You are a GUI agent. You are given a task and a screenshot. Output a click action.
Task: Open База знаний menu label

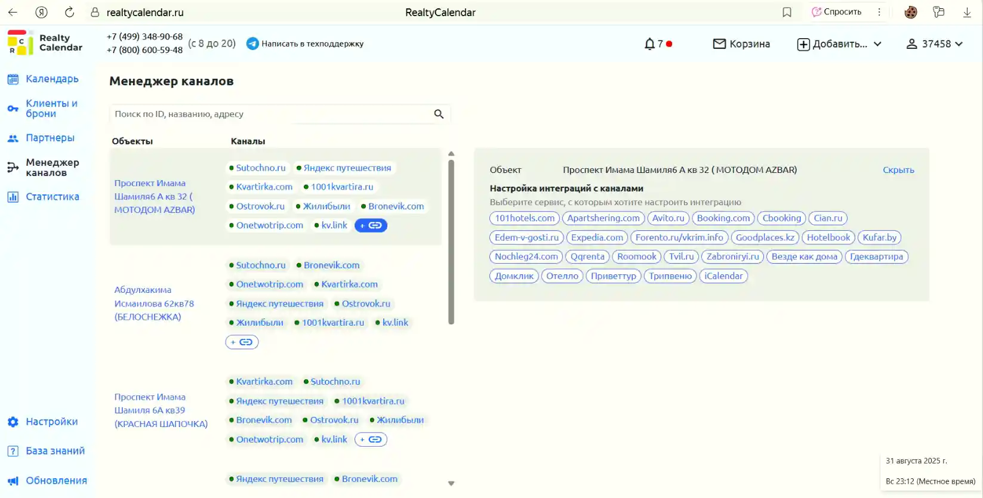[56, 451]
